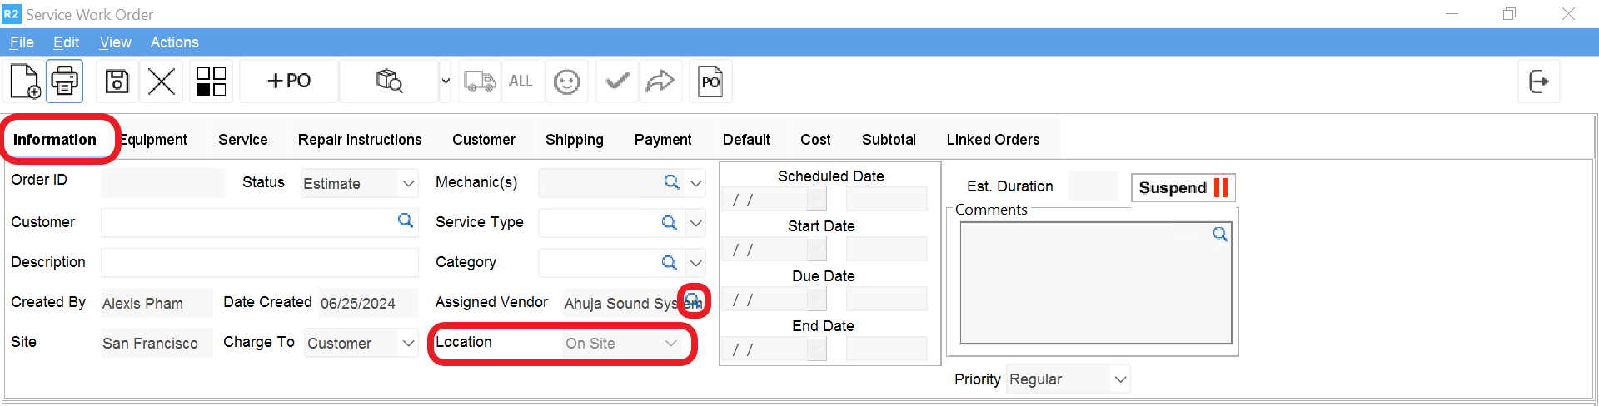Screen dimensions: 1599x406
Task: Click the +PO toolbar button
Action: [289, 82]
